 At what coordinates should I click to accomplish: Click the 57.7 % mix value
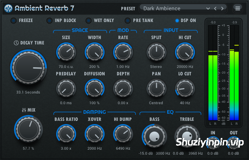coord(28,148)
